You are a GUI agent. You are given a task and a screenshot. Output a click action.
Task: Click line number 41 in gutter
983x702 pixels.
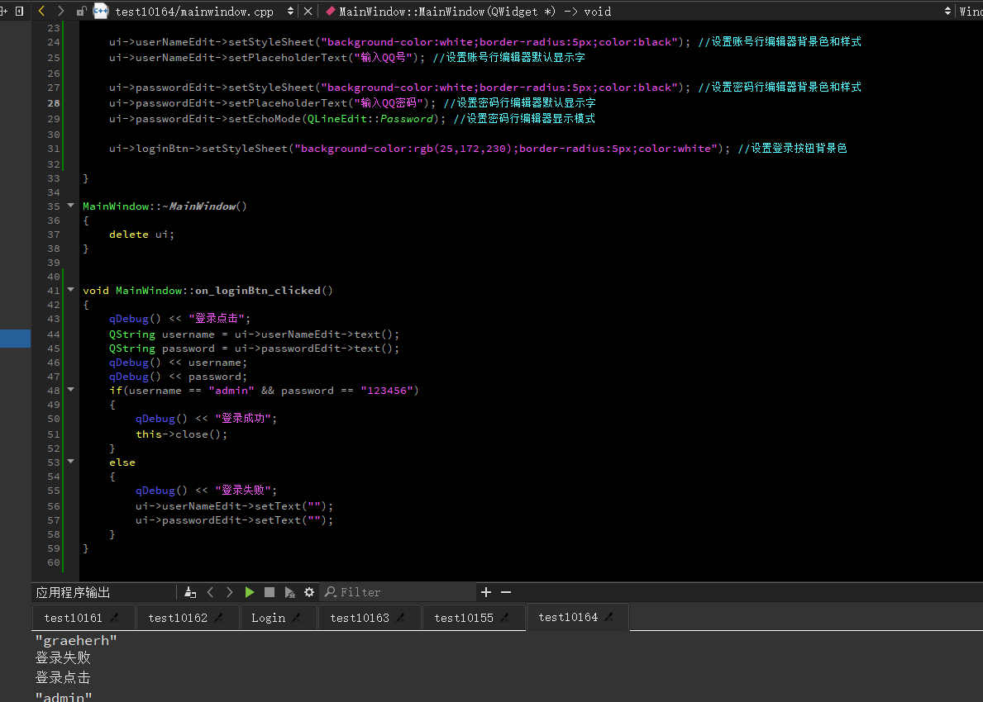point(54,291)
